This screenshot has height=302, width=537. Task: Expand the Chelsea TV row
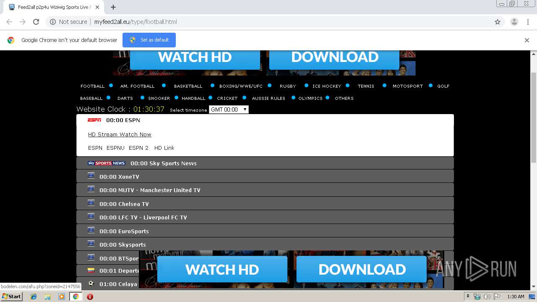(265, 204)
